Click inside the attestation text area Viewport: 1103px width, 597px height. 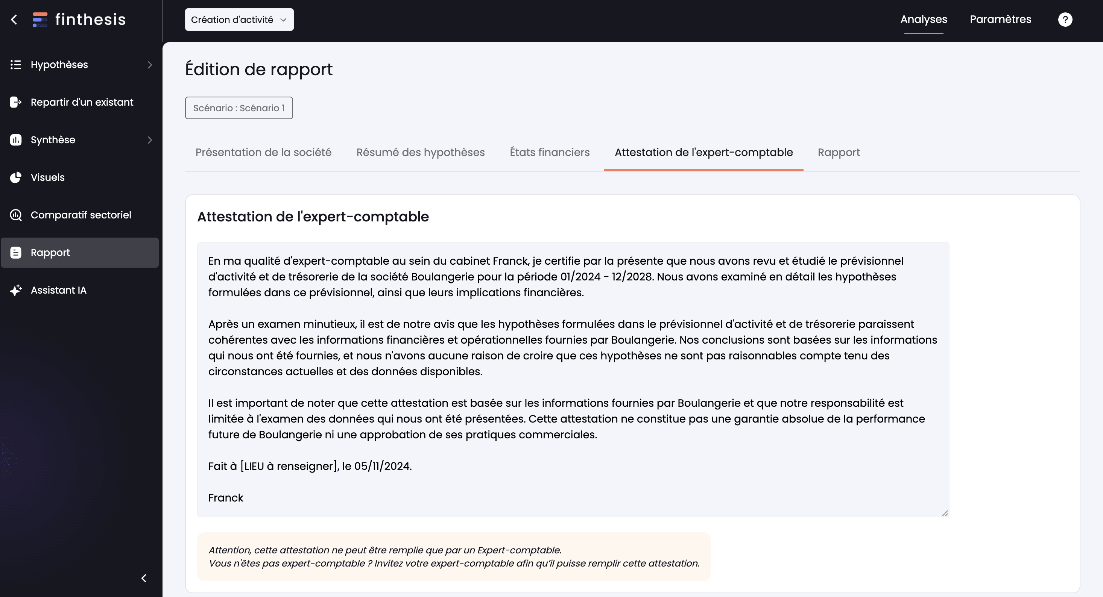573,380
